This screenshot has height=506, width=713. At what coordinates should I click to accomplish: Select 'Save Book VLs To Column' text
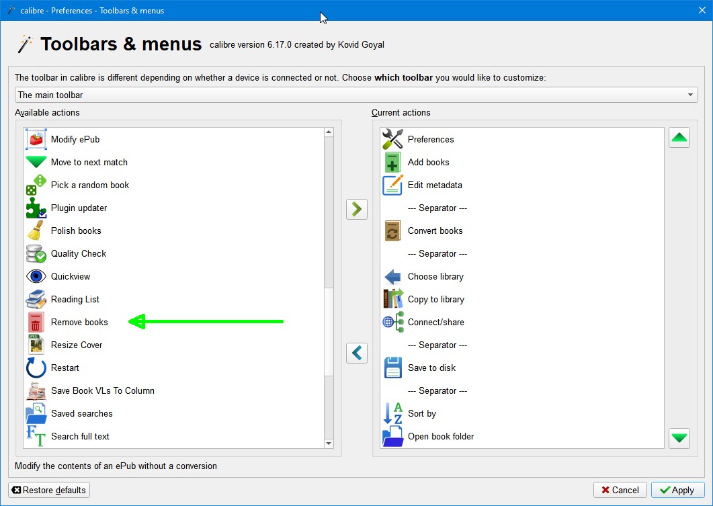tap(102, 390)
